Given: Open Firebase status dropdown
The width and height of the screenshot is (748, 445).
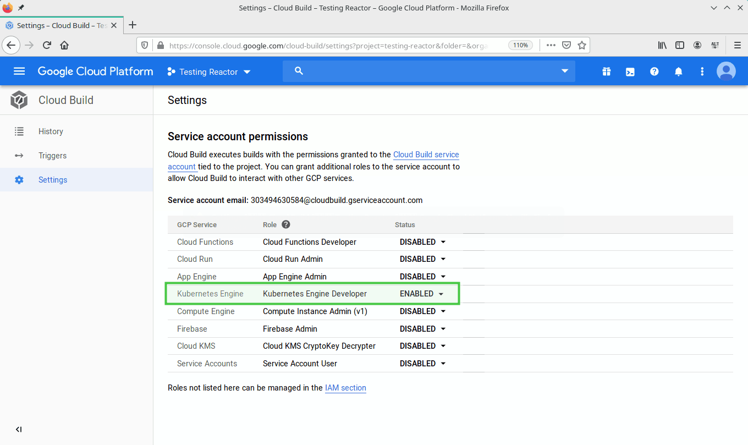Looking at the screenshot, I should [422, 329].
